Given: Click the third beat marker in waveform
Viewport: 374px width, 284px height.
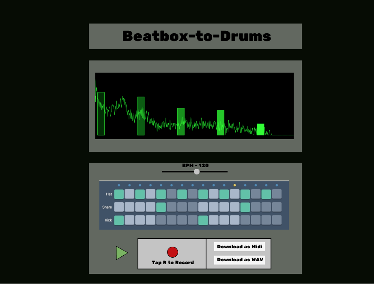Looking at the screenshot, I should pyautogui.click(x=181, y=122).
